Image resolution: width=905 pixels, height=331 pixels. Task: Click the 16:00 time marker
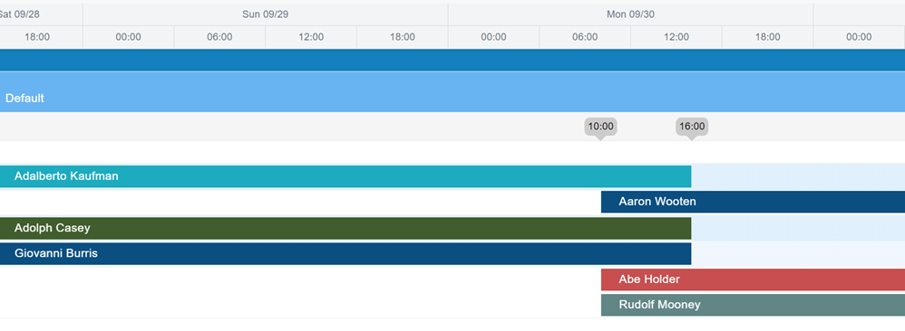point(692,127)
